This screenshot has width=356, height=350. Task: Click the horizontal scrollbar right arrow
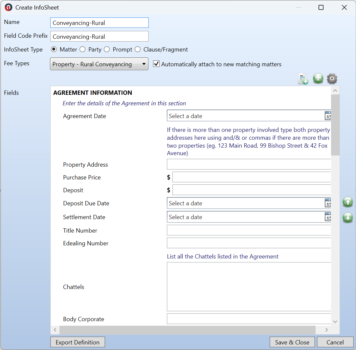(326, 330)
